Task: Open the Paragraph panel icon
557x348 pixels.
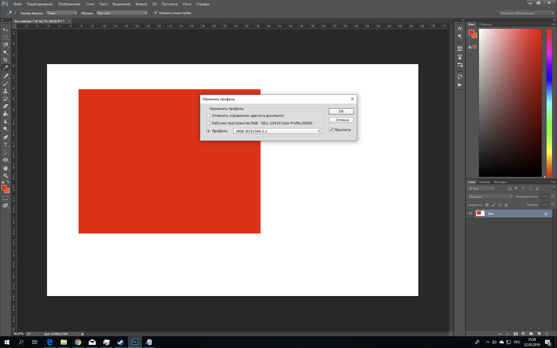Action: click(x=460, y=37)
